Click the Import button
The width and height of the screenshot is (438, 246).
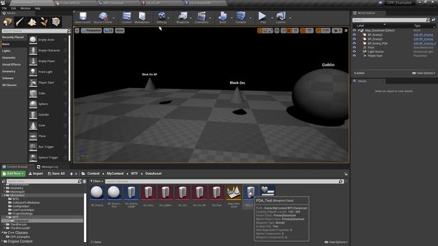point(36,174)
